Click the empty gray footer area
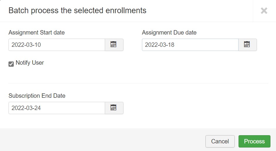The image size is (276, 151). (102, 141)
